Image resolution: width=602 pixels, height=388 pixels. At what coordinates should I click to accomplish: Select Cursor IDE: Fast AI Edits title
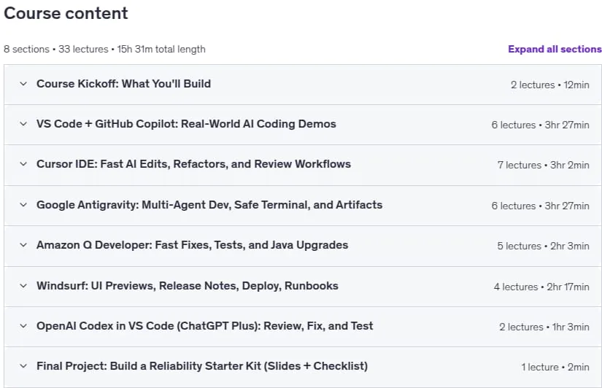pyautogui.click(x=193, y=164)
